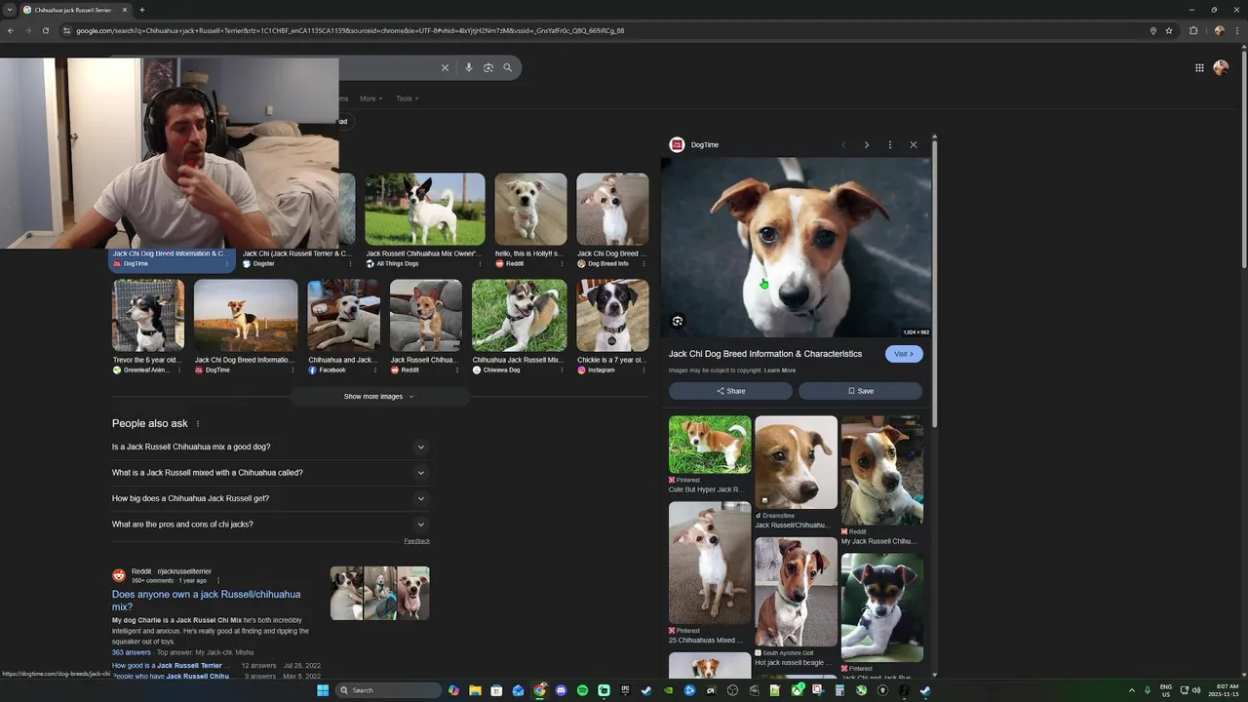Close the image preview panel

click(914, 144)
